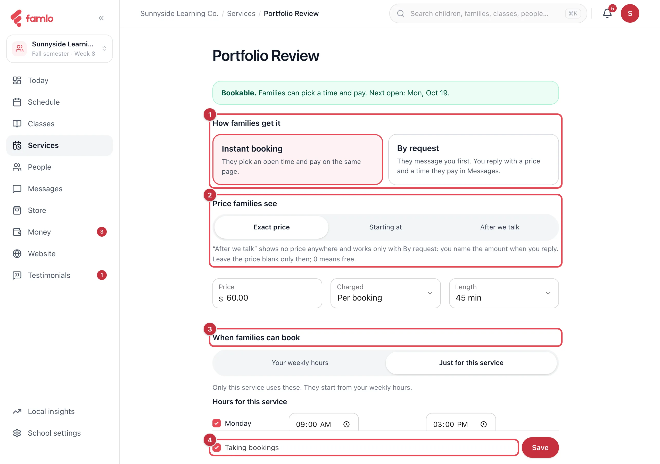The width and height of the screenshot is (660, 464).
Task: Click the Testimonials quote icon
Action: [x=17, y=275]
